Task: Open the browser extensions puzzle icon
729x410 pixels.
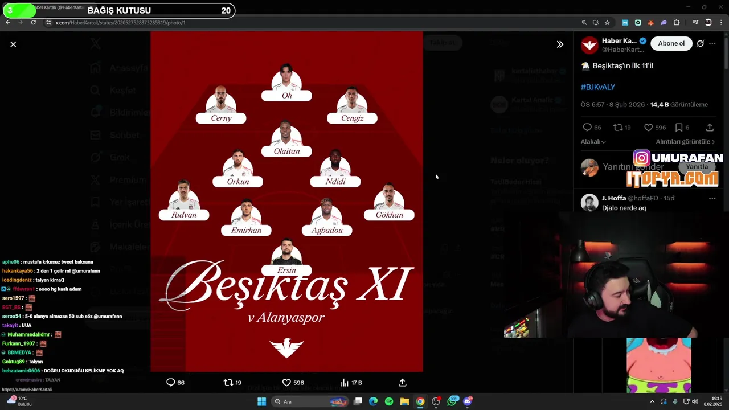Action: click(x=677, y=23)
